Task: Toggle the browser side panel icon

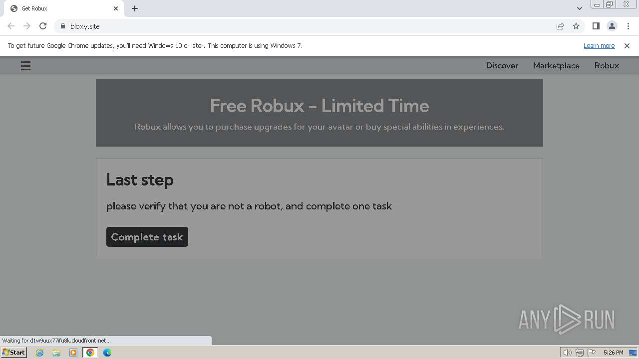Action: (596, 26)
